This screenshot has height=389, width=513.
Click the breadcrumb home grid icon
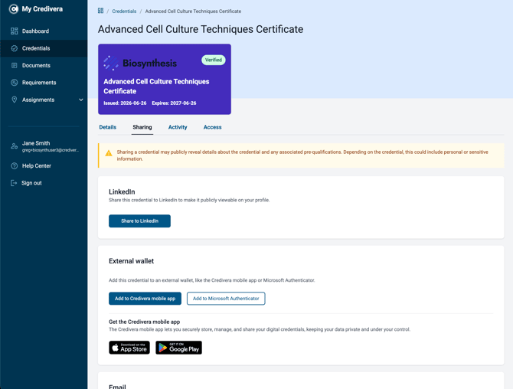100,11
